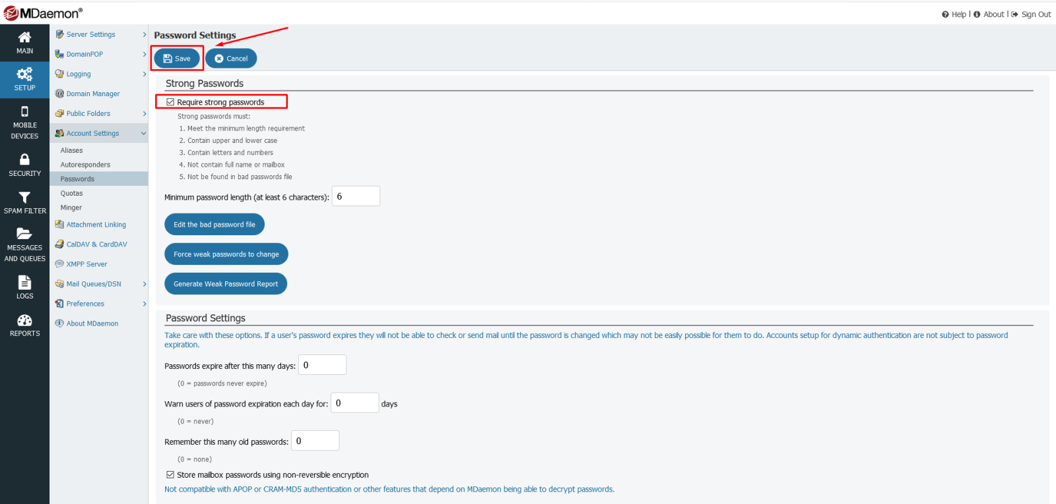Open CalDAV & CardDAV settings link

click(x=97, y=244)
